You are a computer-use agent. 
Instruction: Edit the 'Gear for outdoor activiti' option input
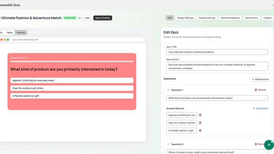[x=182, y=123]
